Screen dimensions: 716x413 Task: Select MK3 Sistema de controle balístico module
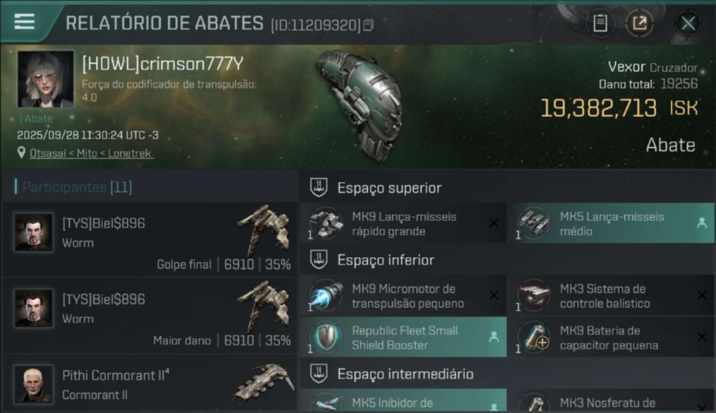click(x=611, y=296)
